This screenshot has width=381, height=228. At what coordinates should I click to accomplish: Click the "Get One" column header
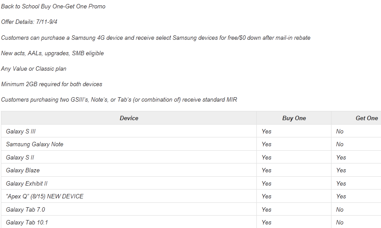click(x=366, y=118)
